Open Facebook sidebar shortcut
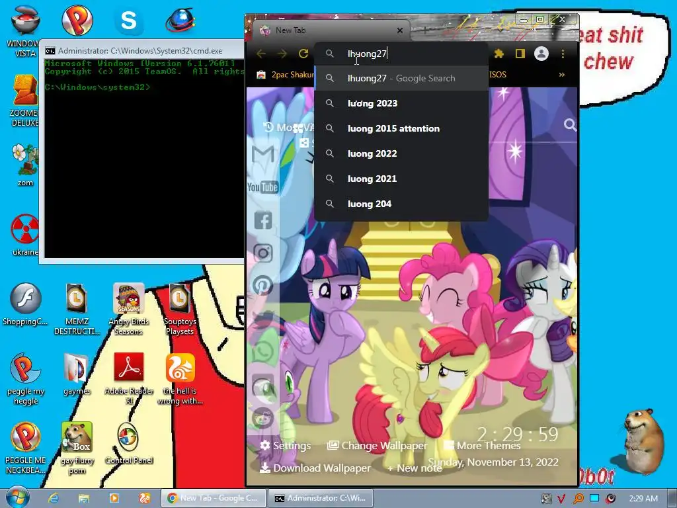Image resolution: width=677 pixels, height=508 pixels. [262, 220]
